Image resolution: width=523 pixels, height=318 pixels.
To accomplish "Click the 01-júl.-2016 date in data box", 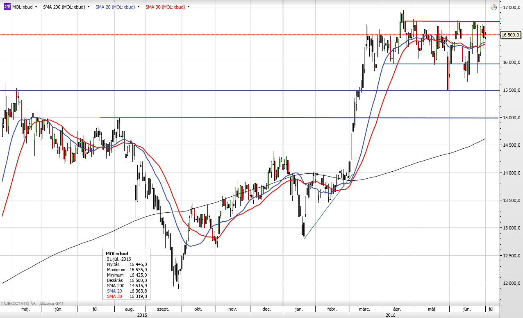I will tap(118, 259).
